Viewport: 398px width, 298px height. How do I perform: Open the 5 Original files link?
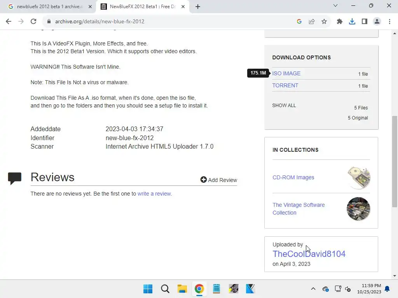(x=358, y=118)
